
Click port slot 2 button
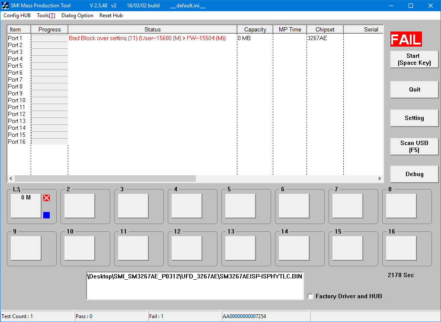80,206
